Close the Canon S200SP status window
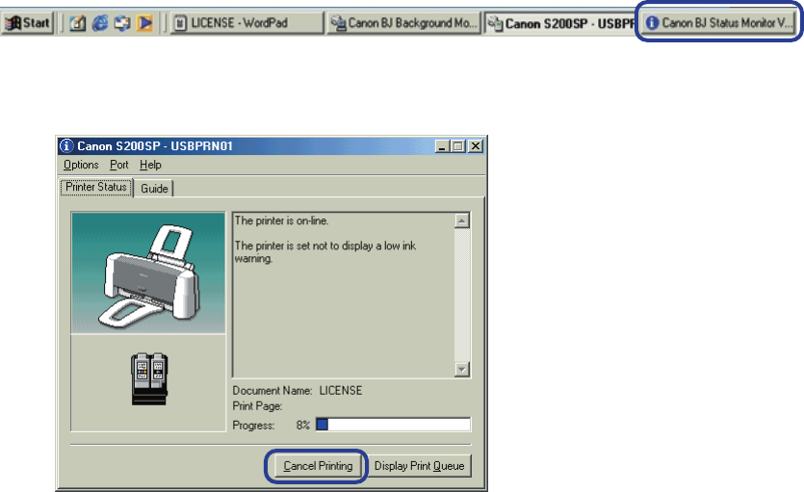The width and height of the screenshot is (804, 492). (x=476, y=146)
